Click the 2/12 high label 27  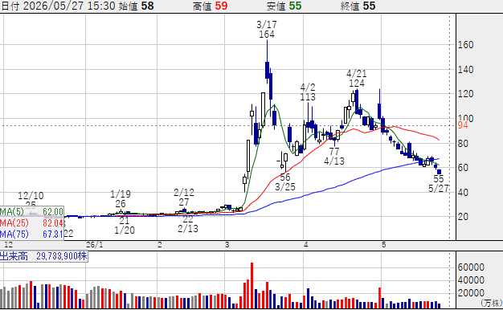pos(184,202)
